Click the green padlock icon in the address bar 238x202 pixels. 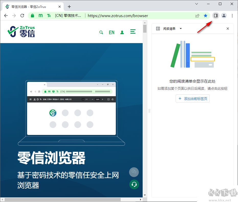coord(32,16)
